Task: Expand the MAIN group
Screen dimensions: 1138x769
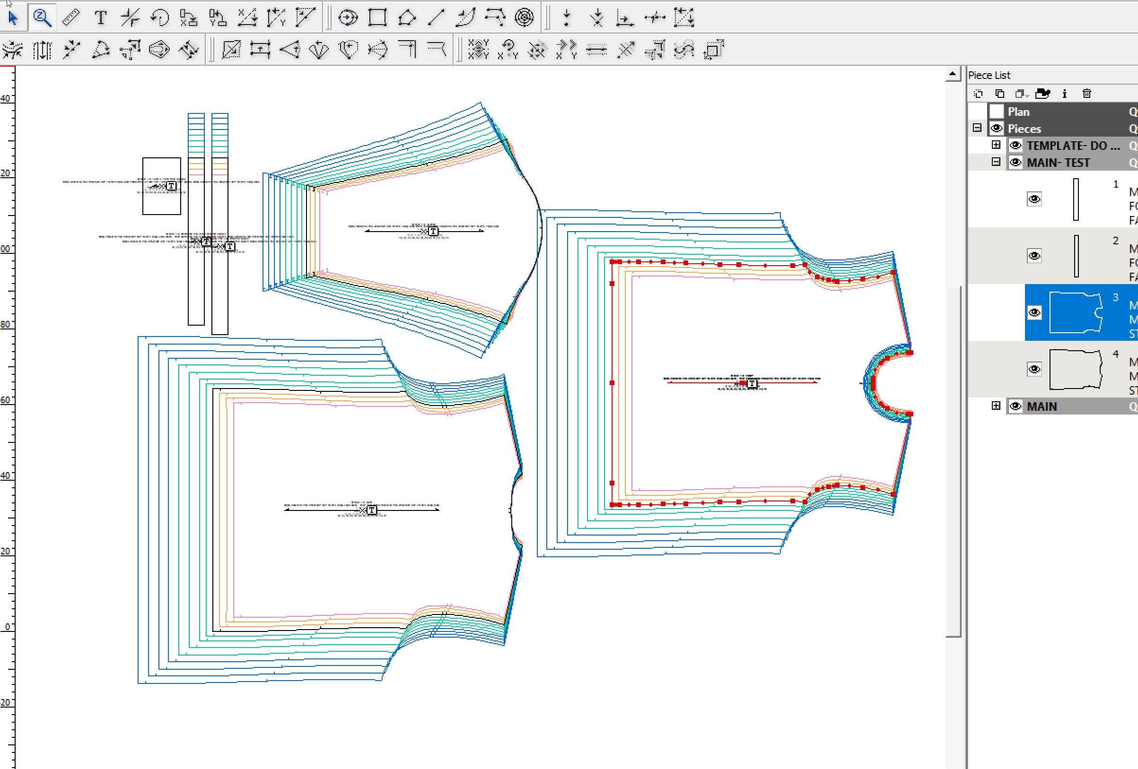Action: coord(996,406)
